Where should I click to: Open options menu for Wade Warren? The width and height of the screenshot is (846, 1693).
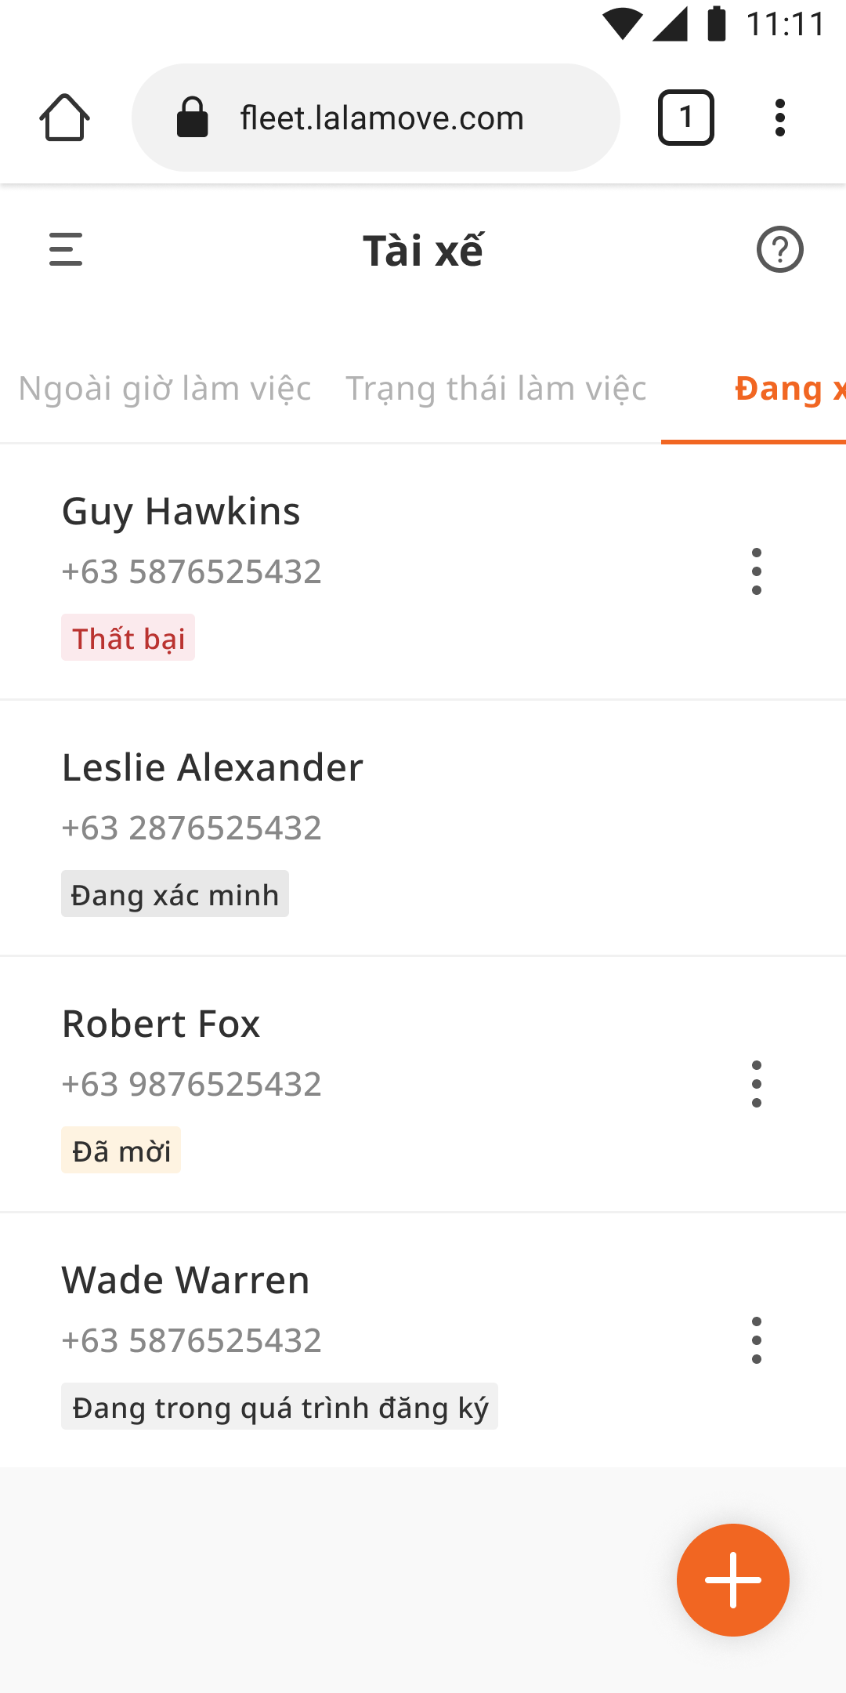click(x=756, y=1340)
